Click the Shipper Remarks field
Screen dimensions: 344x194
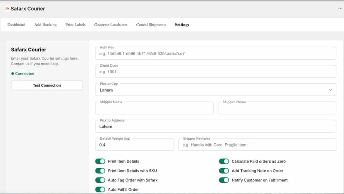[257, 145]
